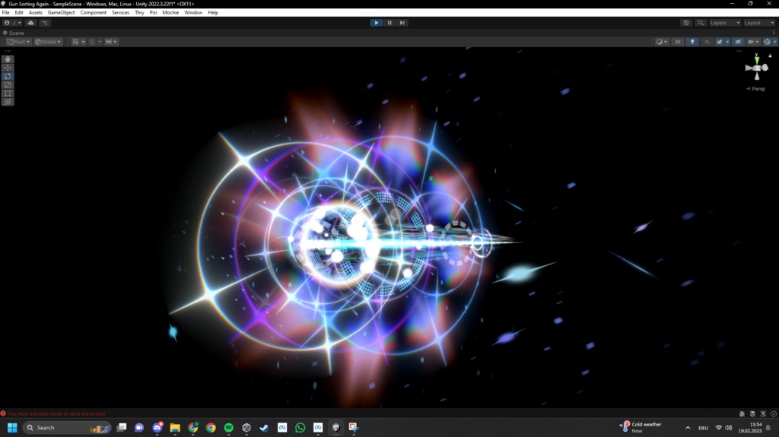779x437 pixels.
Task: Open the Assets menu
Action: pyautogui.click(x=35, y=12)
